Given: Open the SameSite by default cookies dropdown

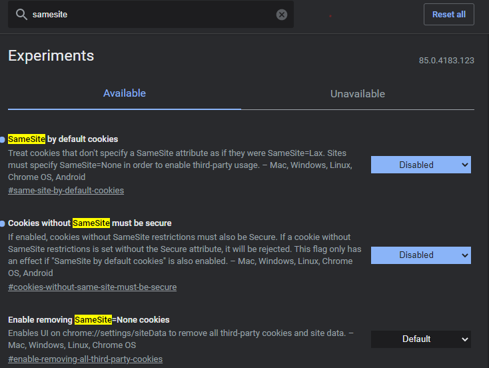Looking at the screenshot, I should point(420,165).
